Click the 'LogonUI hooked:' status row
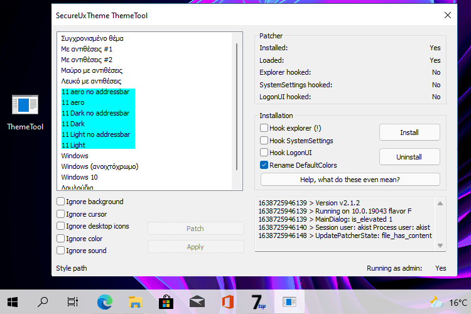Viewport: 471px width, 314px height. [x=350, y=97]
